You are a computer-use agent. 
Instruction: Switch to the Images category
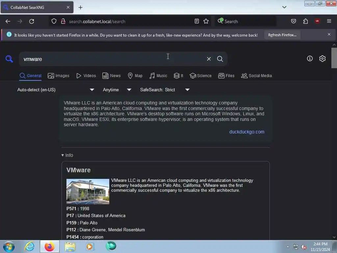[x=59, y=76]
